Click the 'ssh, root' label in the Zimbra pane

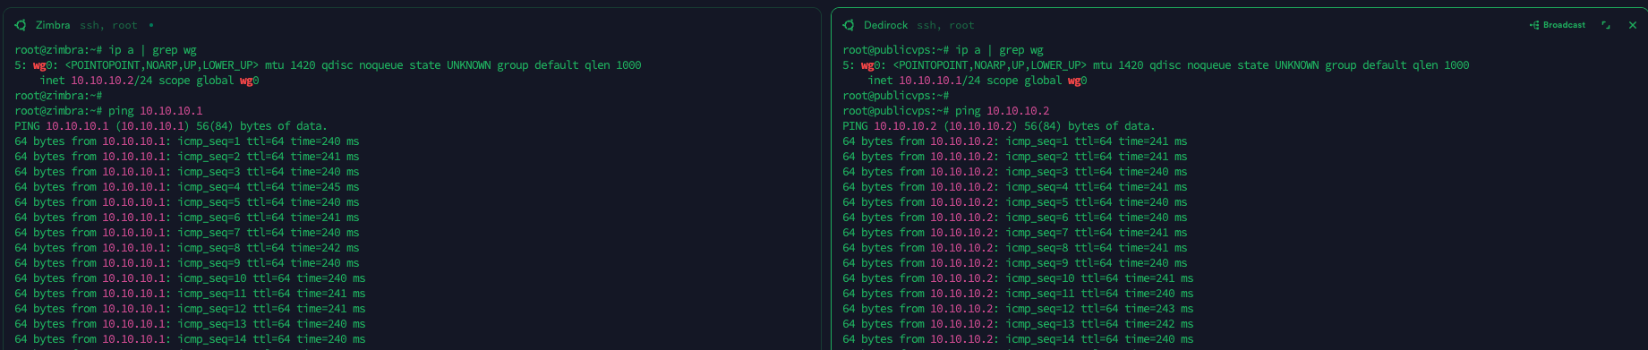coord(108,25)
